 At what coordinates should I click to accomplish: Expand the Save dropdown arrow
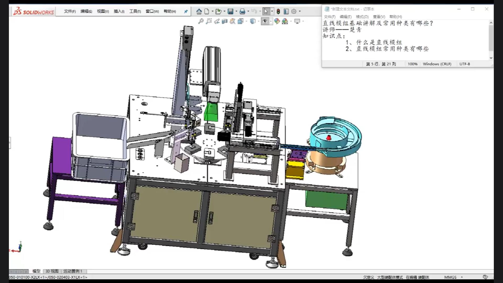click(x=236, y=12)
